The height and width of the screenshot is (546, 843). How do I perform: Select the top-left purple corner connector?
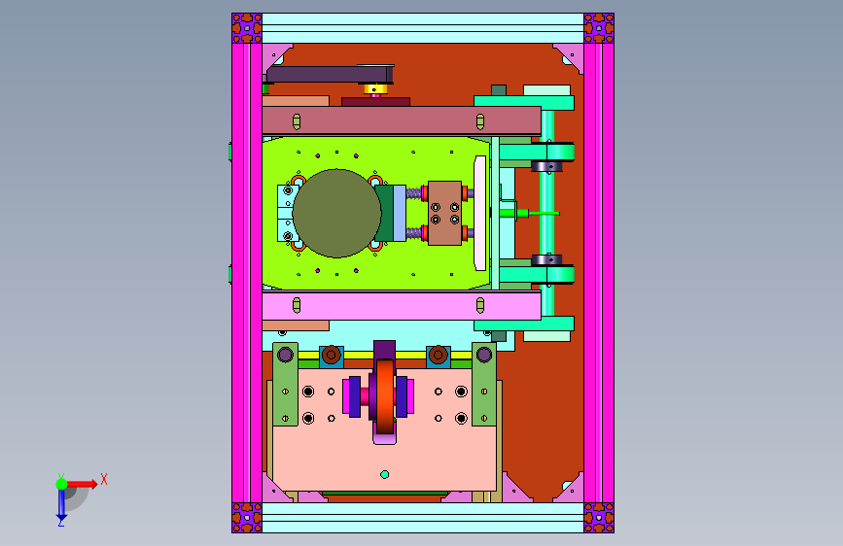(247, 28)
